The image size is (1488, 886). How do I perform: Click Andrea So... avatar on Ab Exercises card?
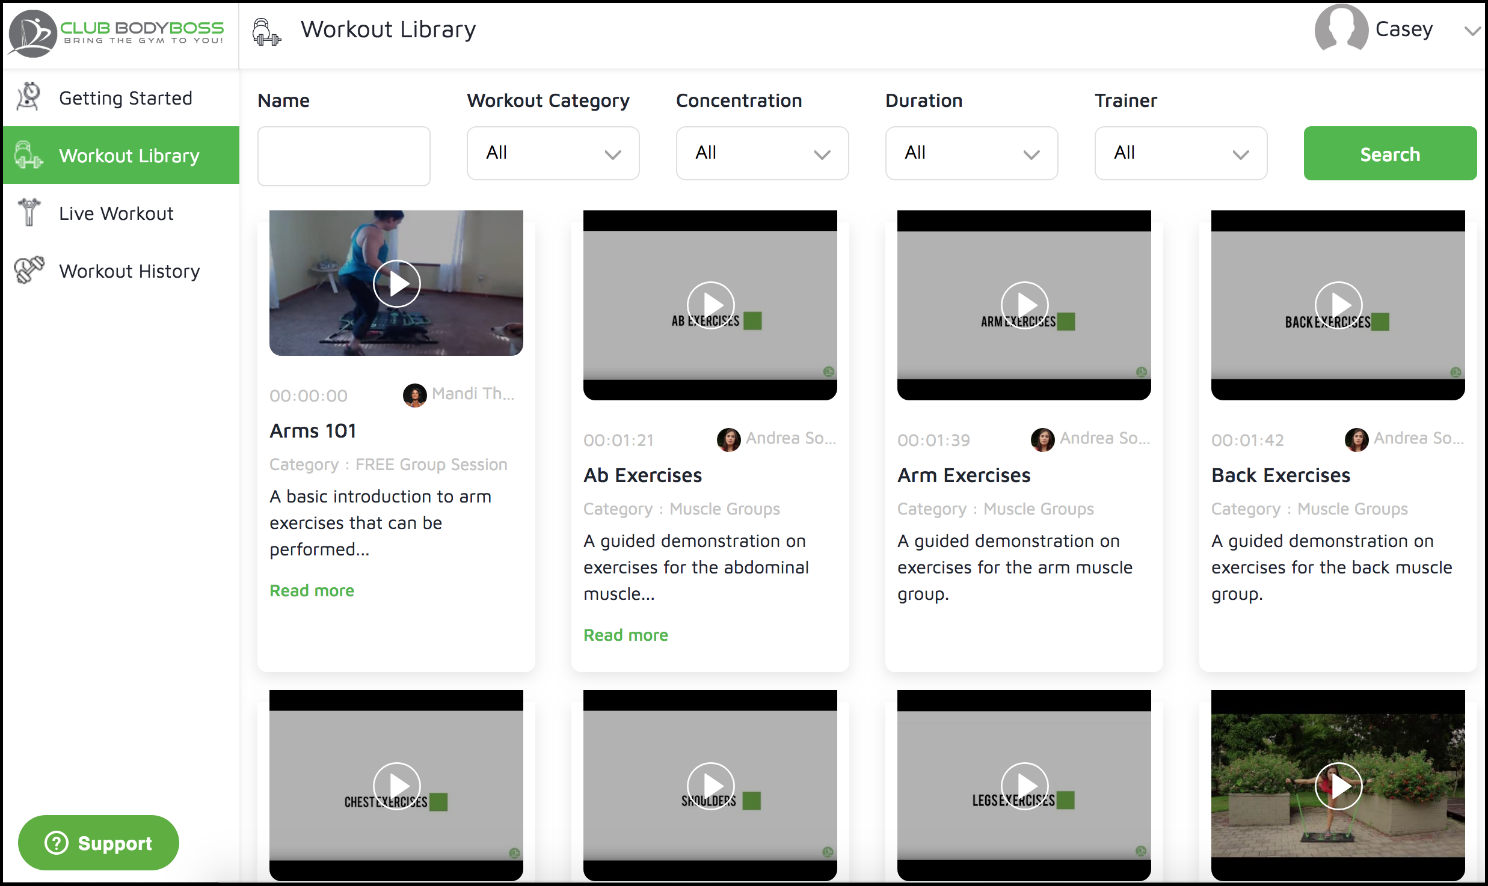click(728, 439)
